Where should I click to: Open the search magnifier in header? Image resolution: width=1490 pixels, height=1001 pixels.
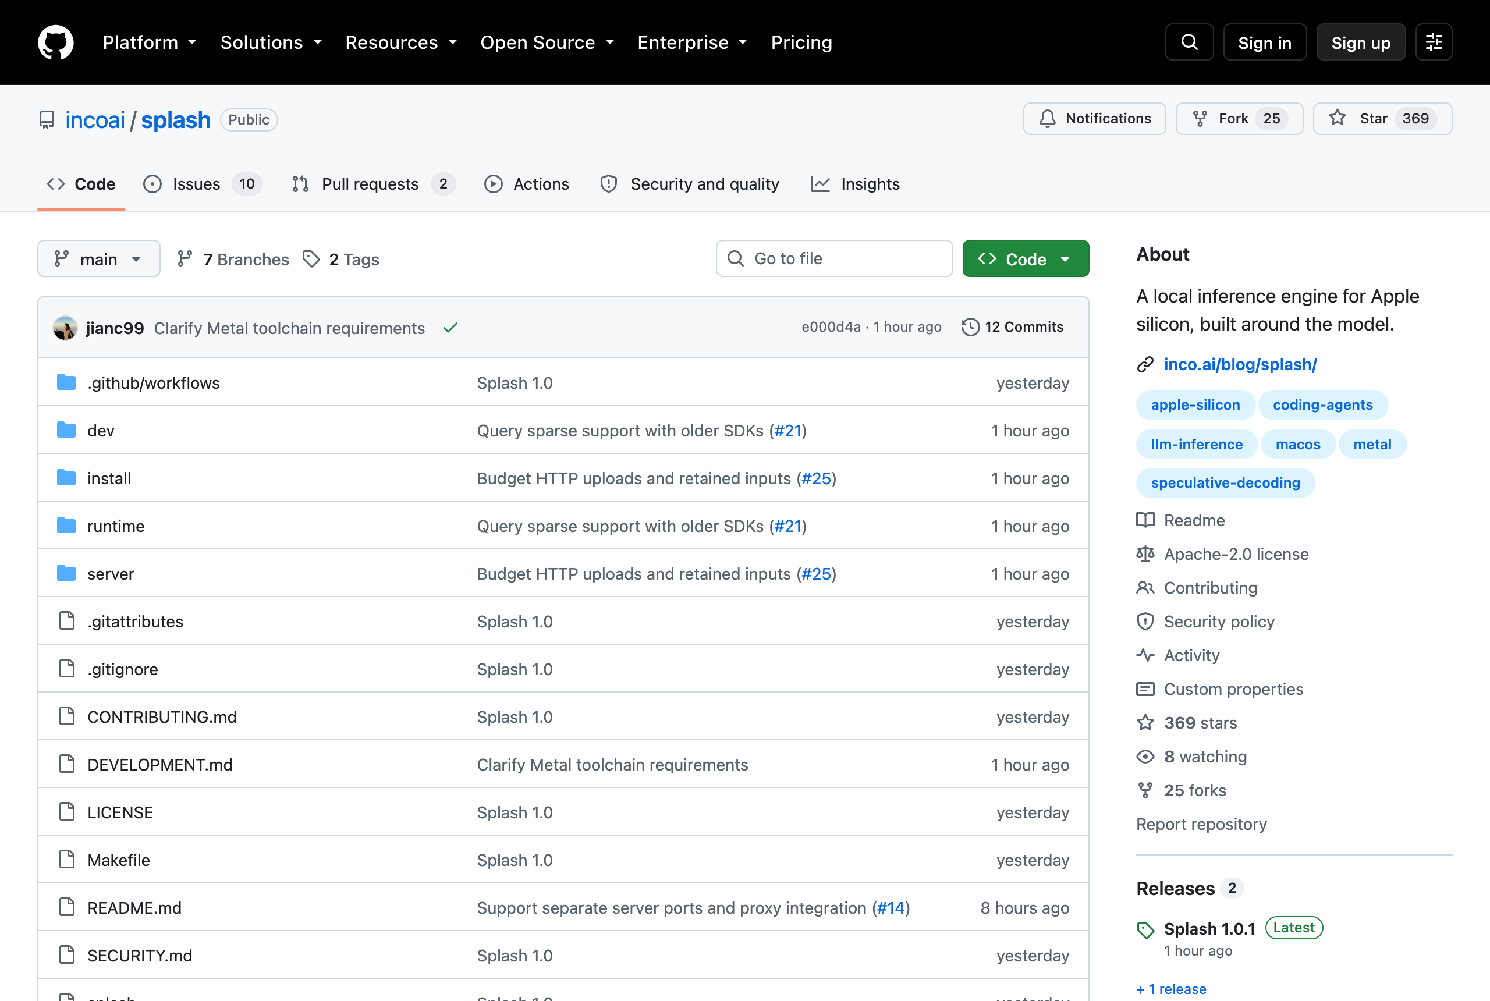1189,42
